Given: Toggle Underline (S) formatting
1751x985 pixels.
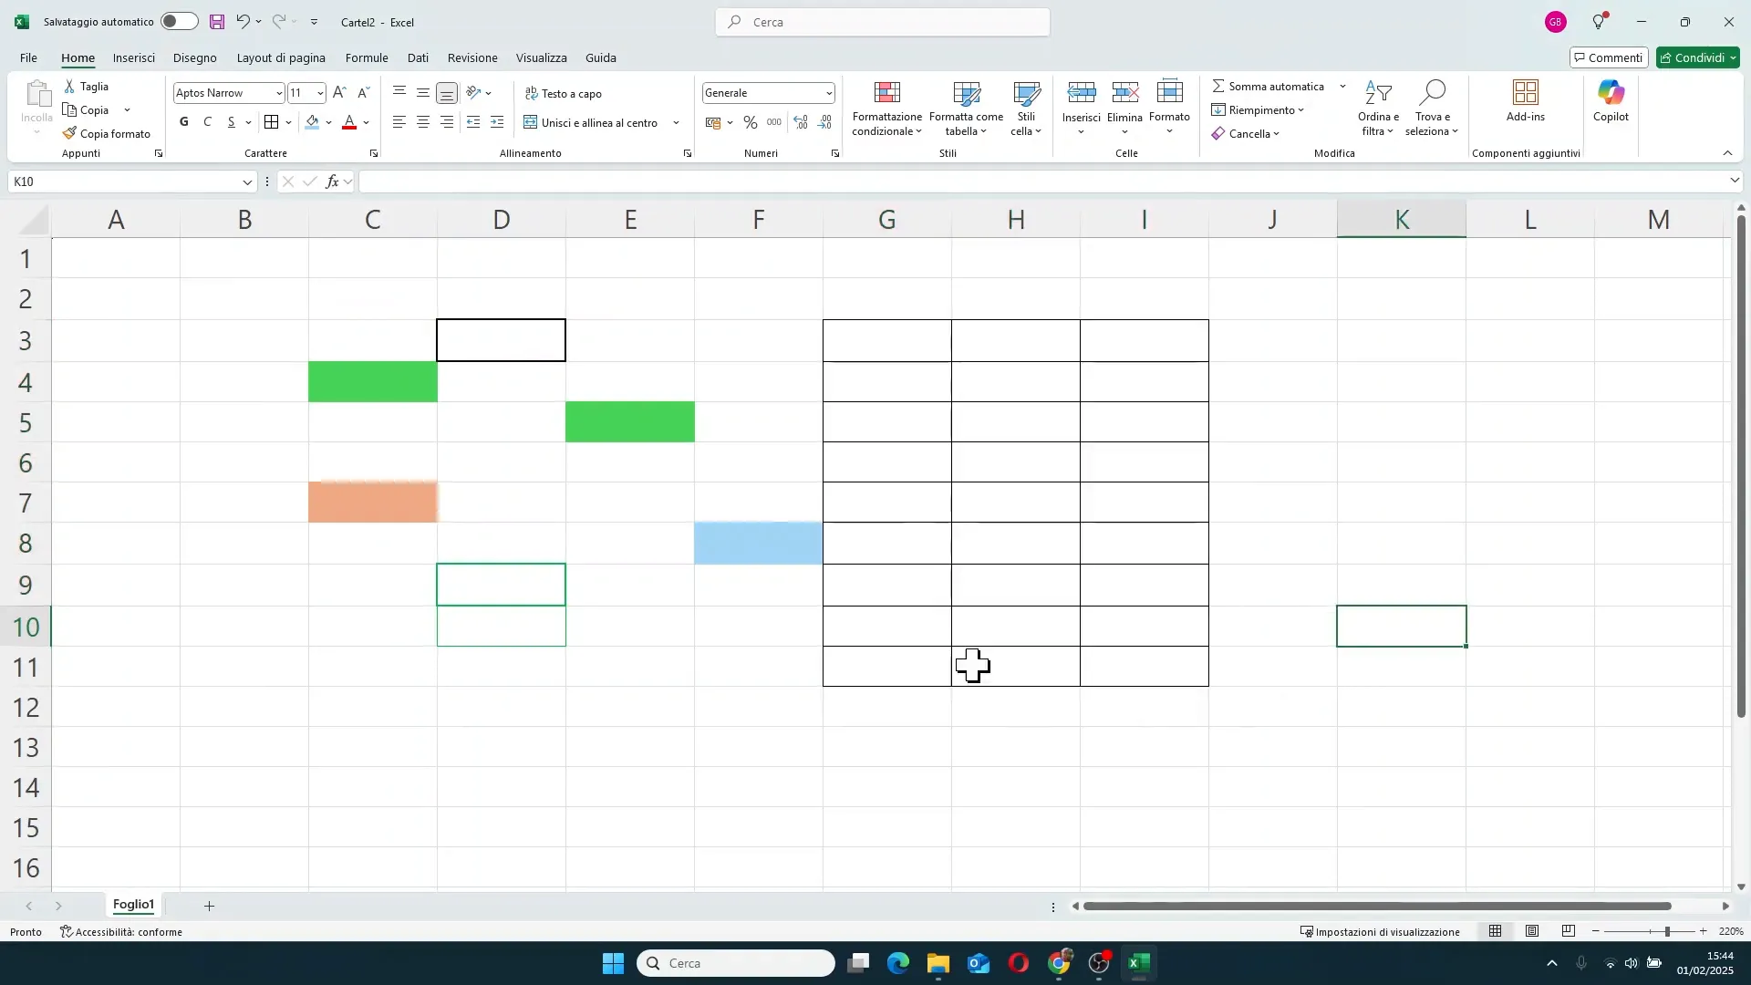Looking at the screenshot, I should click(232, 122).
